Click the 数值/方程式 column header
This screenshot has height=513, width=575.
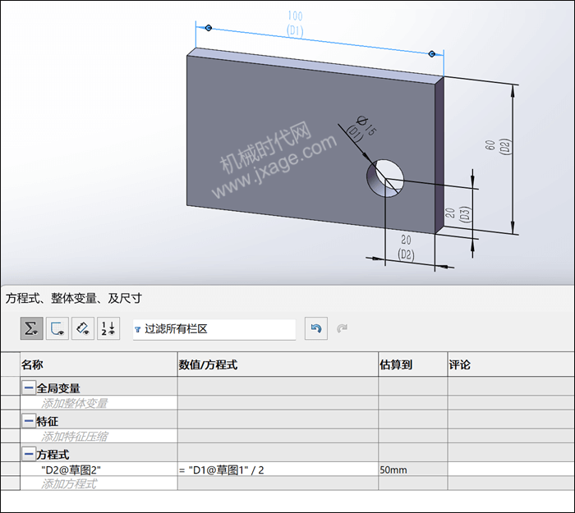(x=278, y=364)
